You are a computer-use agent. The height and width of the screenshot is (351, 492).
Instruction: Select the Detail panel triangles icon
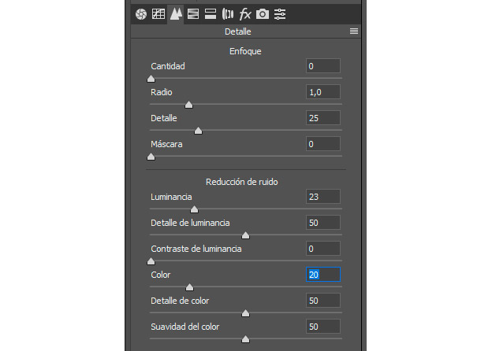(x=176, y=14)
